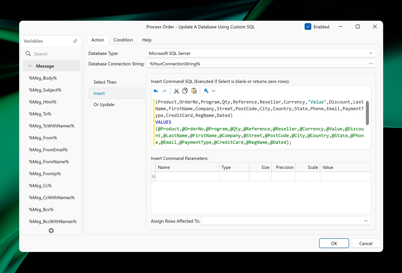Click the wrench tools icon
Image resolution: width=402 pixels, height=273 pixels.
click(206, 91)
